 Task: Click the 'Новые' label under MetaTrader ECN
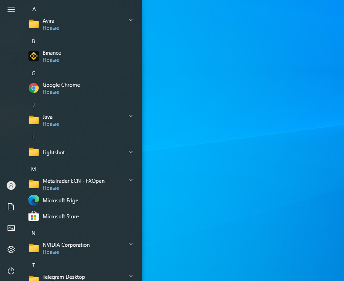click(x=51, y=188)
